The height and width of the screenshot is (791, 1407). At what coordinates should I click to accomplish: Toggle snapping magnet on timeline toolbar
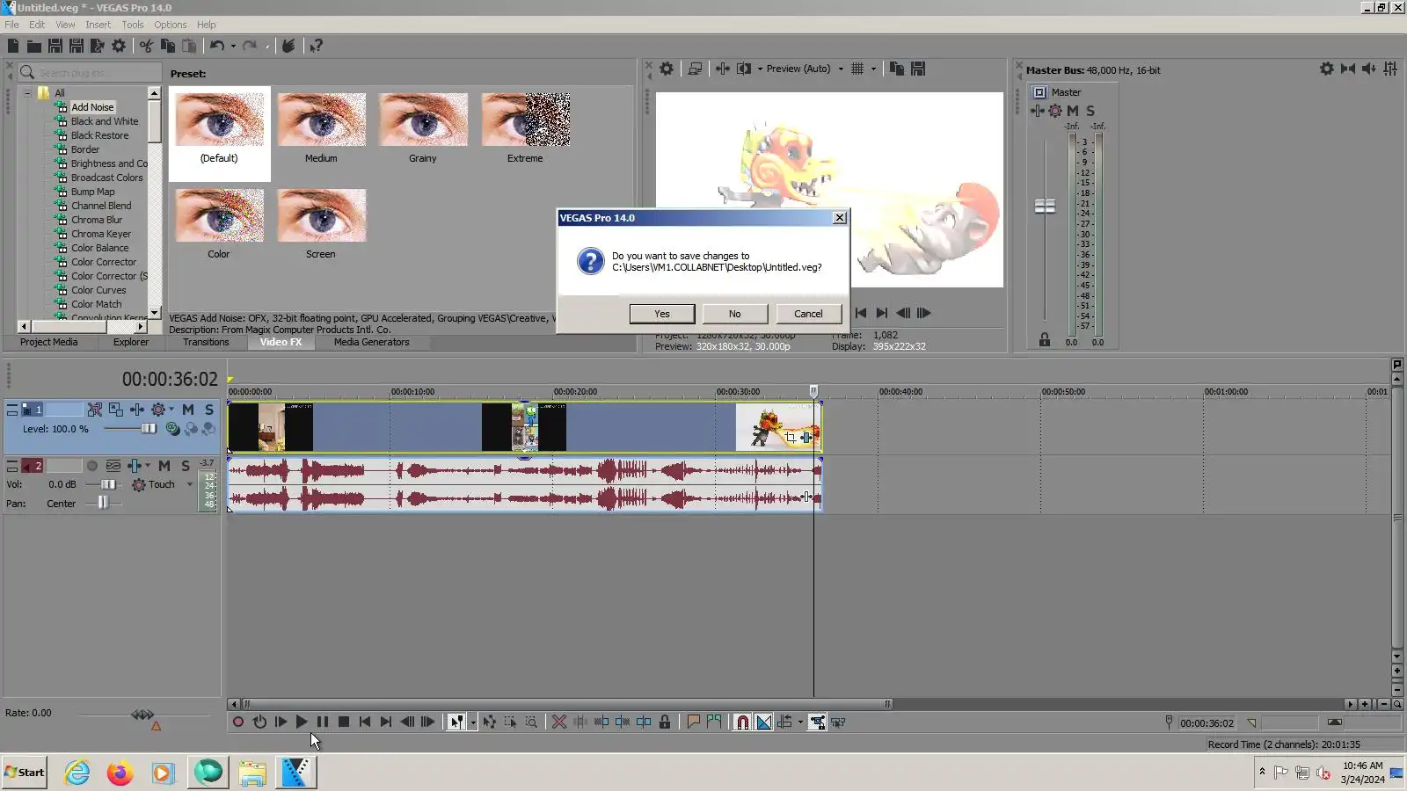click(x=742, y=722)
